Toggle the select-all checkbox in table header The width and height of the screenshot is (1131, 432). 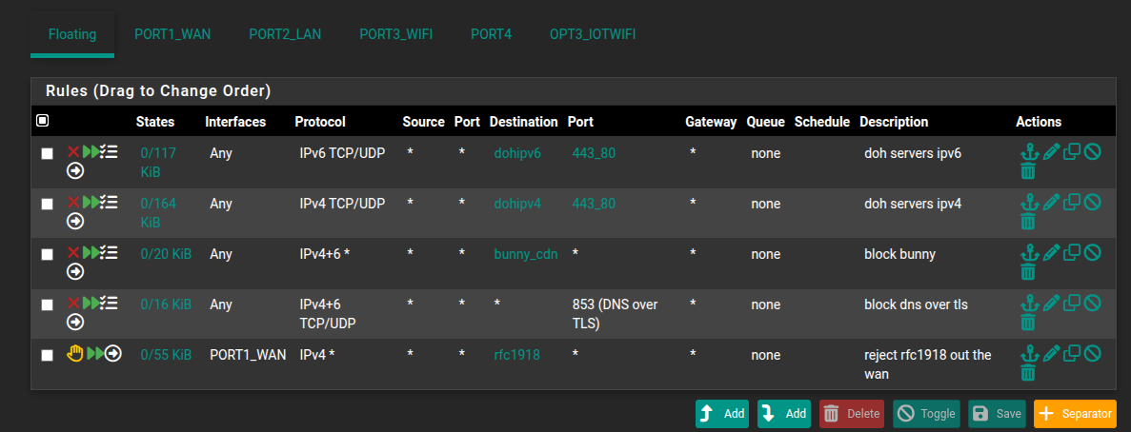(42, 121)
